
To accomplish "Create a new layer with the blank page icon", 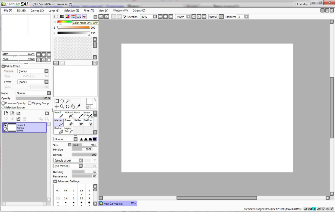I will [x=6, y=113].
